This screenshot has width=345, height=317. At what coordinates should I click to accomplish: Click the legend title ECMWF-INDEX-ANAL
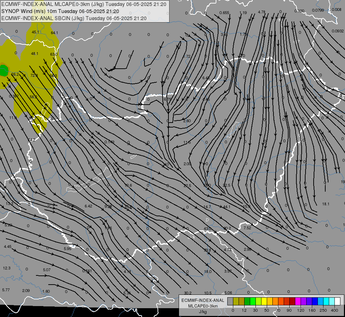[x=203, y=300]
